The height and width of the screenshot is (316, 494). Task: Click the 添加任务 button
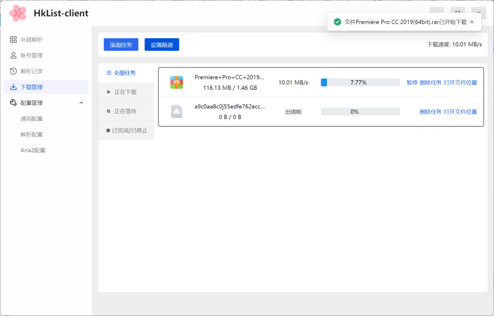coord(121,45)
